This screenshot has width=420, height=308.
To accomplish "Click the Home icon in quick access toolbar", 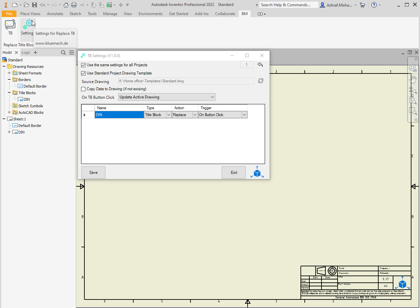I will click(x=66, y=5).
